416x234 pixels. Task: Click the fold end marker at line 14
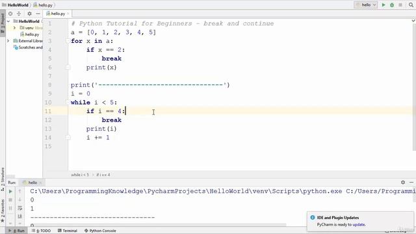[x=68, y=137]
